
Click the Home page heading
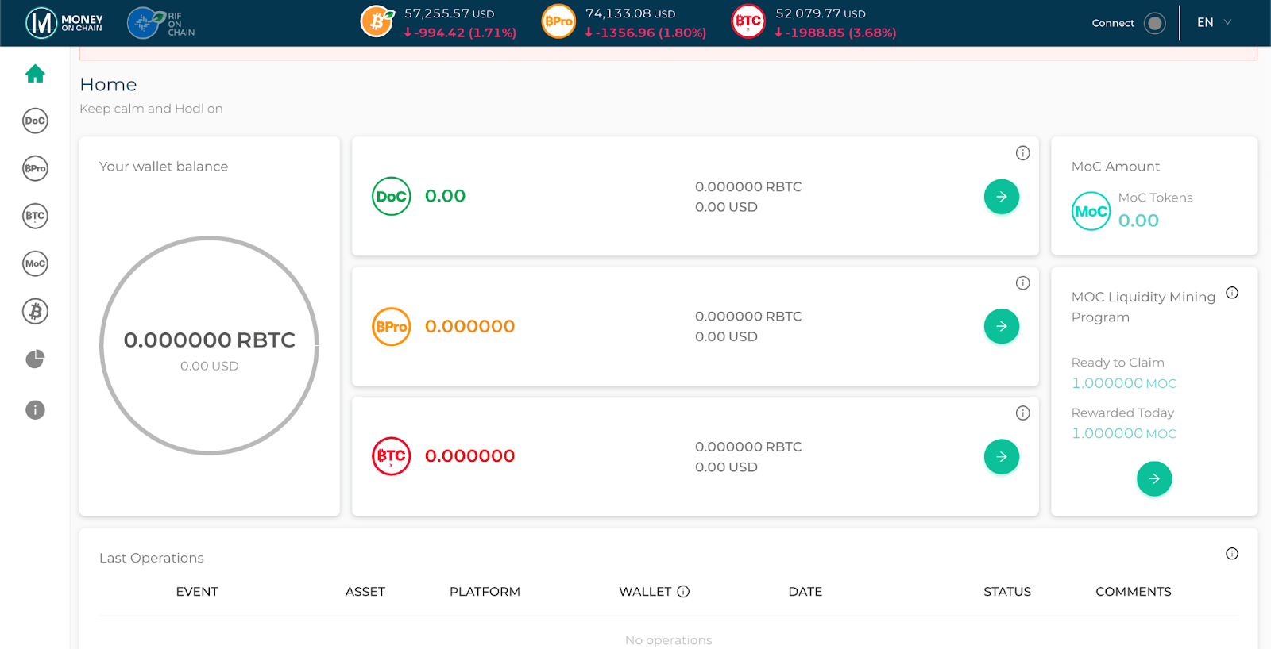[108, 85]
